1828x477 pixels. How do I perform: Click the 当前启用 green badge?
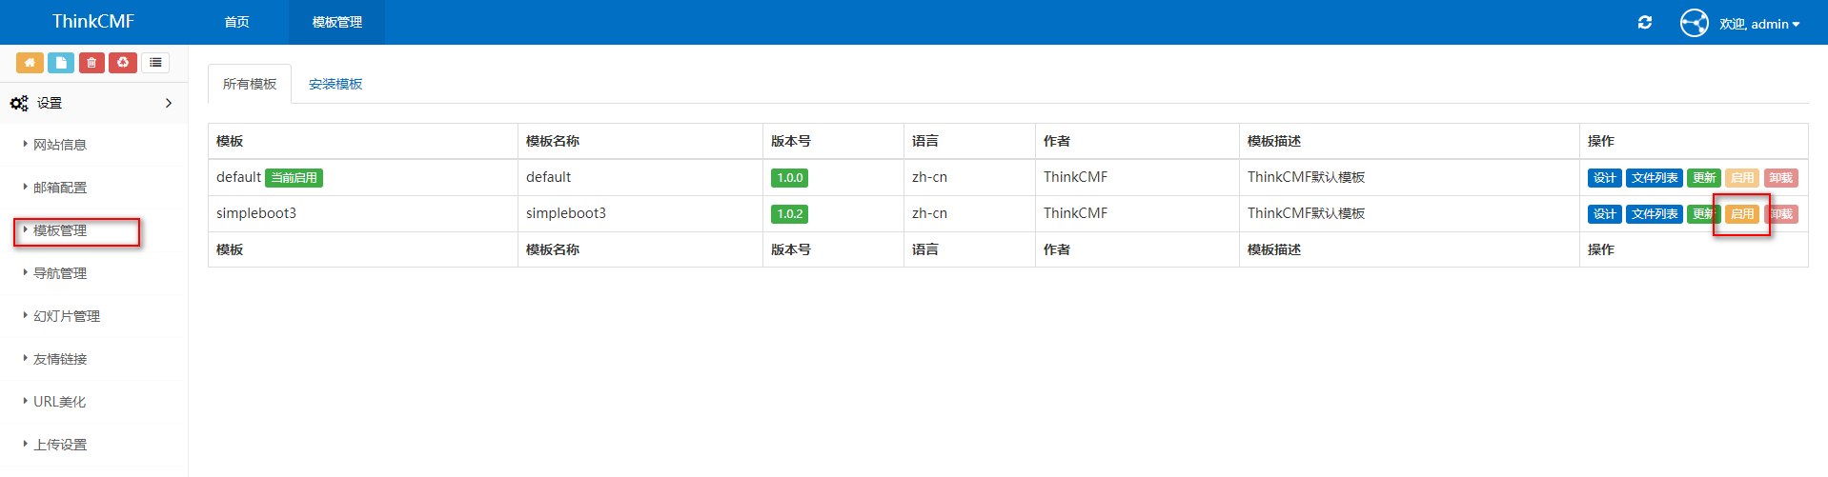[294, 178]
